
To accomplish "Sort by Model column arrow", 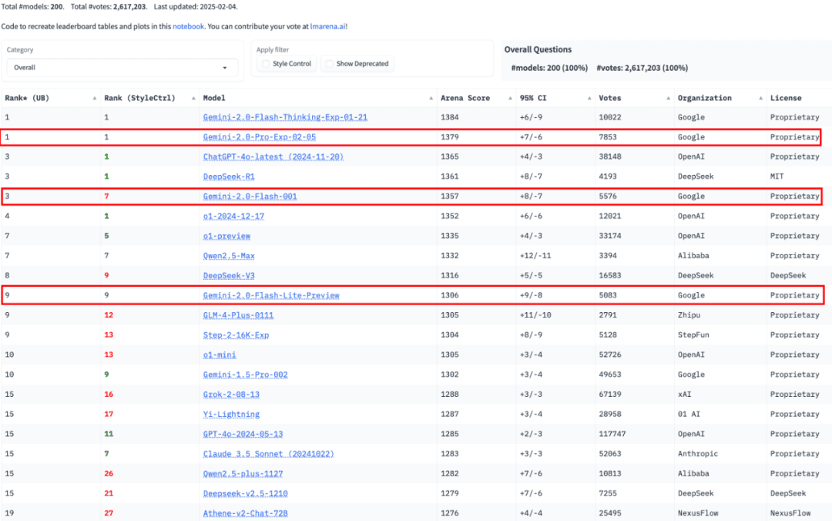I will coord(431,98).
